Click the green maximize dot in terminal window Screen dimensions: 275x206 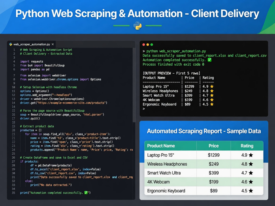coord(152,45)
